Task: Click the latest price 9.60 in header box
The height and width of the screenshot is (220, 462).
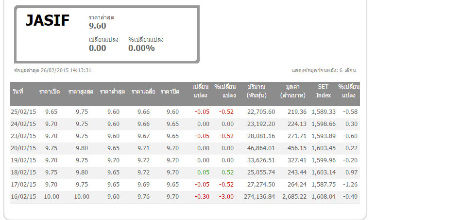Action: pos(97,26)
